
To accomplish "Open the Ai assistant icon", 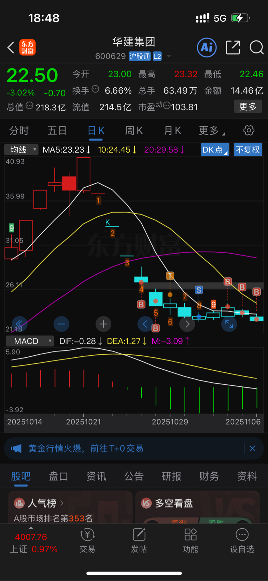I will (x=207, y=48).
